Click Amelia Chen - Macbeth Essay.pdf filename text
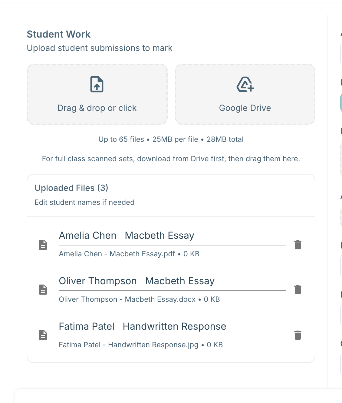This screenshot has height=403, width=342. (117, 254)
